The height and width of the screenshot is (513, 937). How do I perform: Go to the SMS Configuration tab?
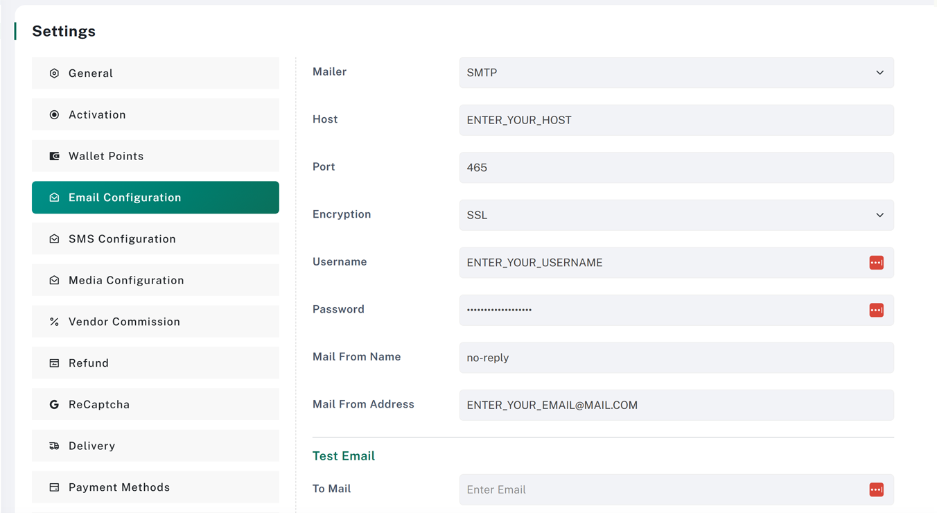click(155, 238)
